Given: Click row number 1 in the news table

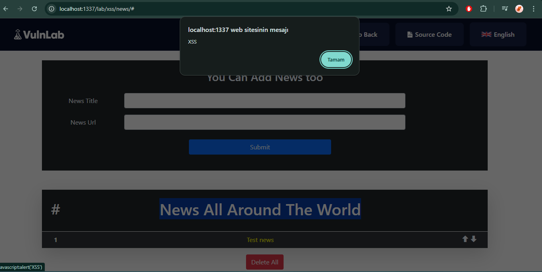Looking at the screenshot, I should pyautogui.click(x=56, y=240).
